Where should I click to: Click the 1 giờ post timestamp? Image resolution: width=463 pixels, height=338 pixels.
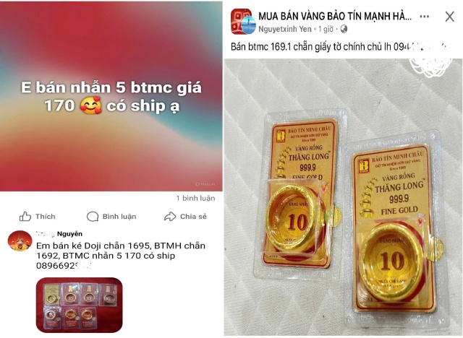pos(326,29)
